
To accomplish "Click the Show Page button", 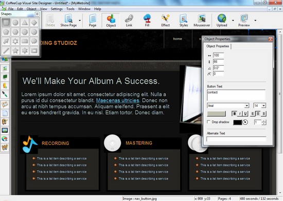I will (68, 21).
